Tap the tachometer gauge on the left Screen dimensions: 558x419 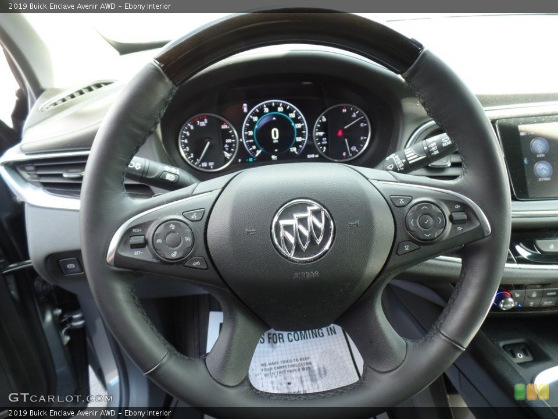(208, 142)
